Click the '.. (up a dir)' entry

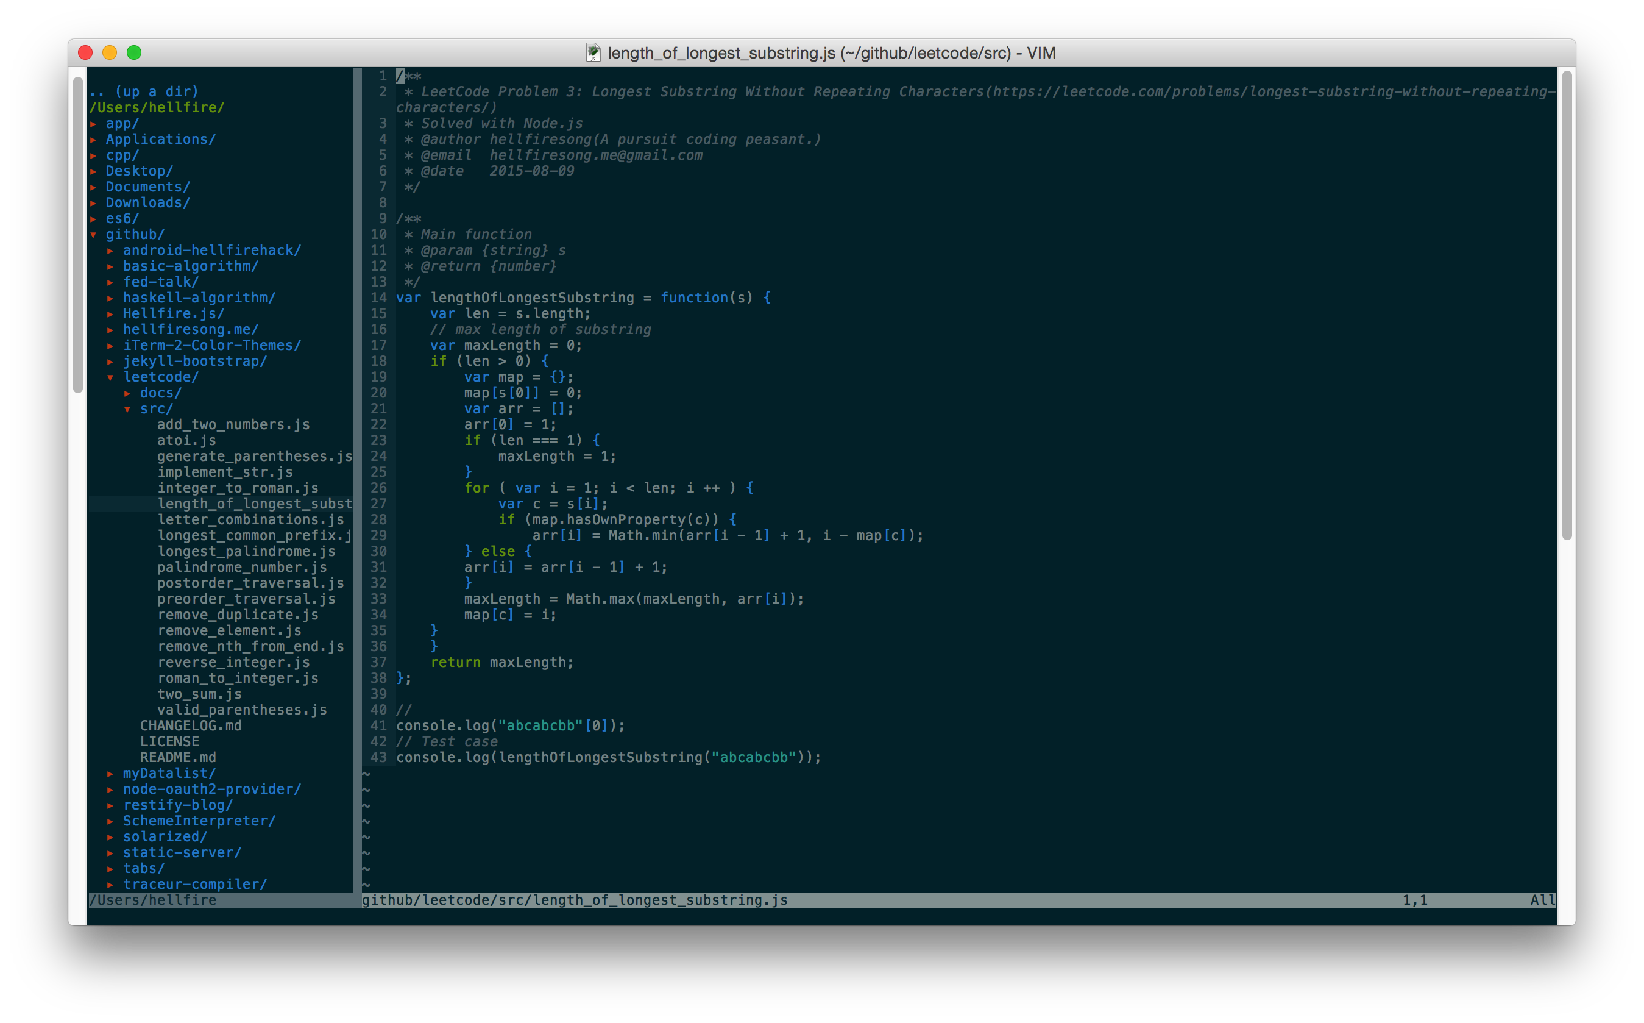144,91
